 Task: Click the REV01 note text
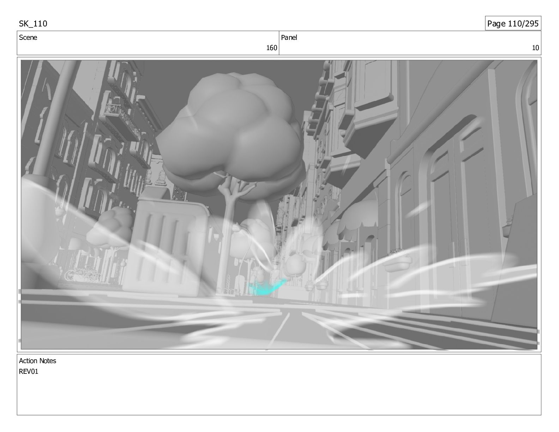coord(29,371)
